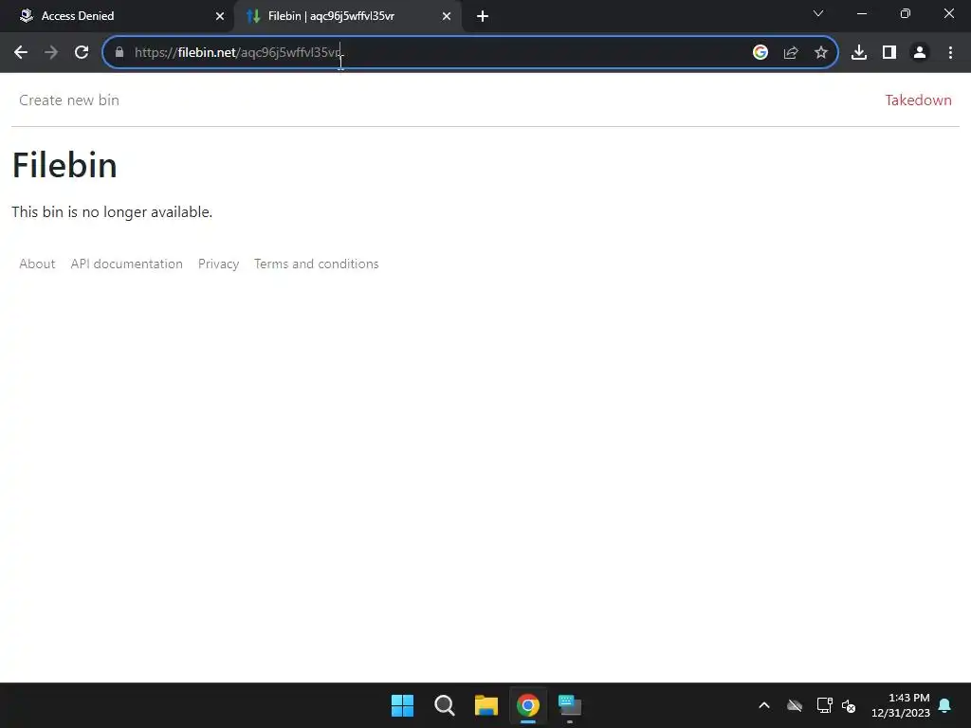Viewport: 971px width, 728px height.
Task: Close the Access Denied tab
Action: tap(220, 16)
